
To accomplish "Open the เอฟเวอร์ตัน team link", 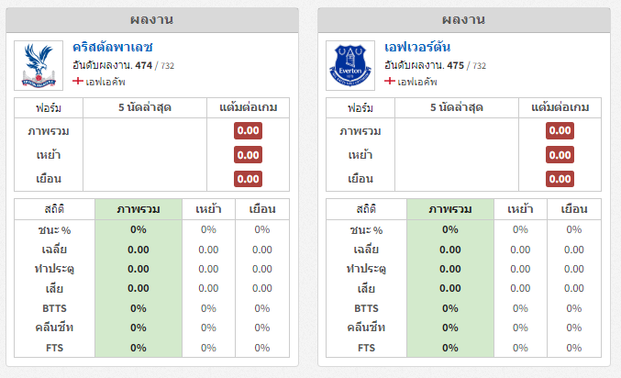I will click(417, 47).
